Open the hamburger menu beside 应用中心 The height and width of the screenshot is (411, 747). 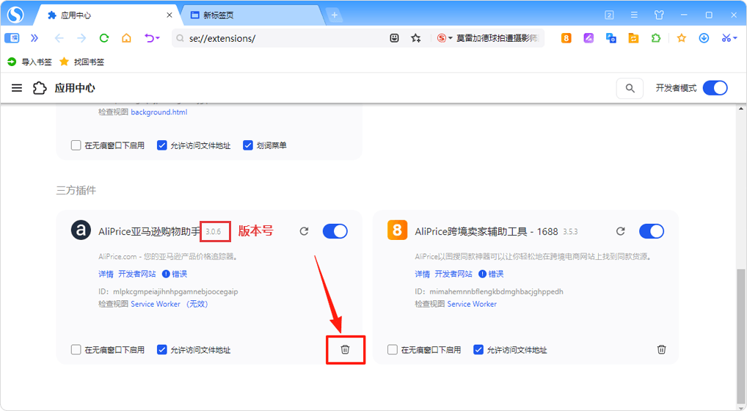coord(17,89)
